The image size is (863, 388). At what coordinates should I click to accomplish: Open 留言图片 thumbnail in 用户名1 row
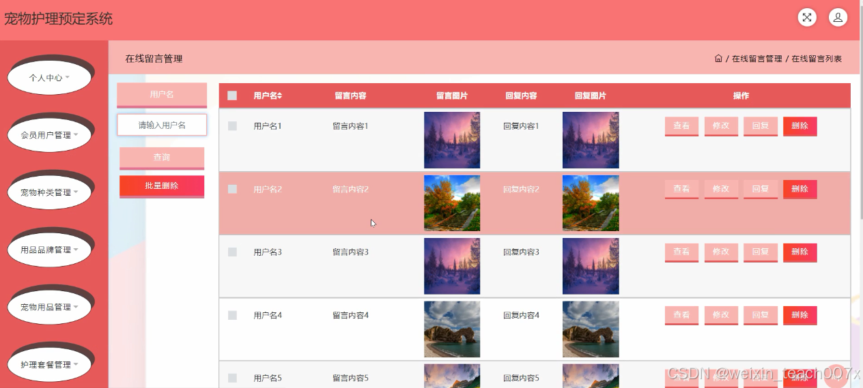click(x=452, y=140)
